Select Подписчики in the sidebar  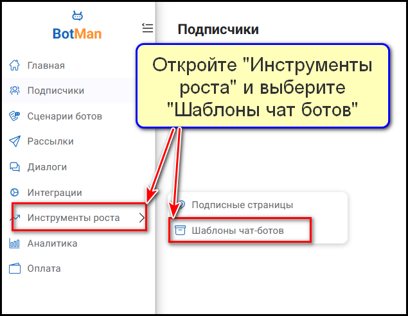[x=56, y=91]
